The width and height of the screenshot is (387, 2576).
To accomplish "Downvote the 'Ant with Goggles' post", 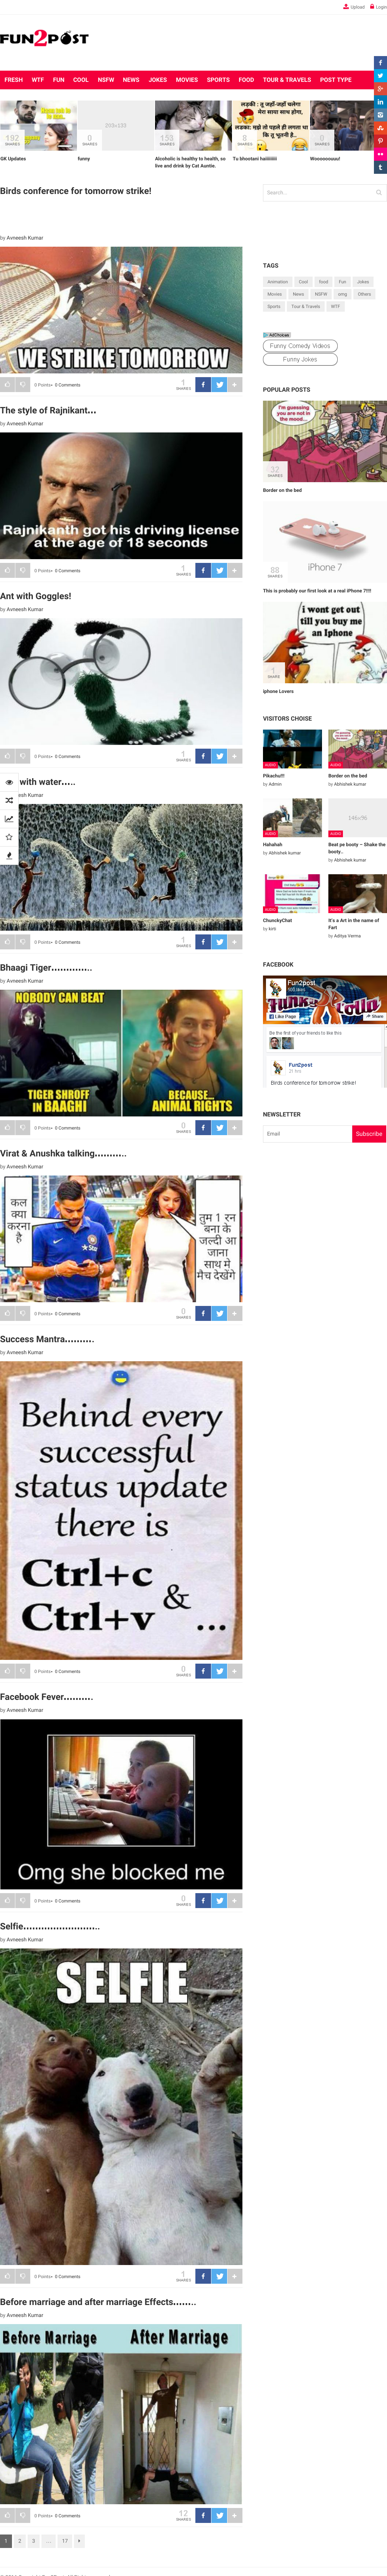I will coord(22,756).
